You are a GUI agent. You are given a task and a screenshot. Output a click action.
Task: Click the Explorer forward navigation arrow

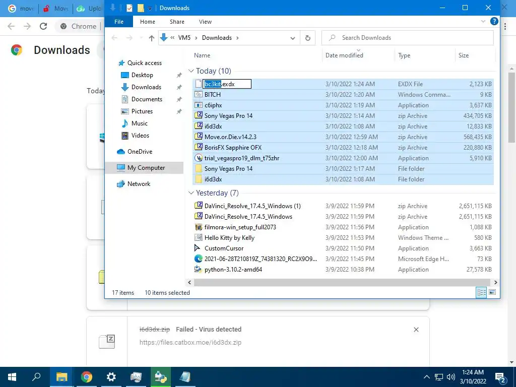click(x=130, y=38)
